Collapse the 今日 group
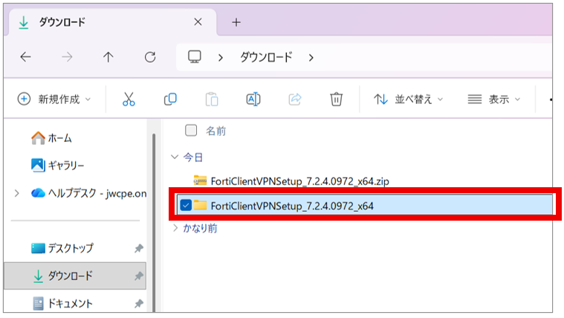The image size is (564, 318). pos(175,157)
